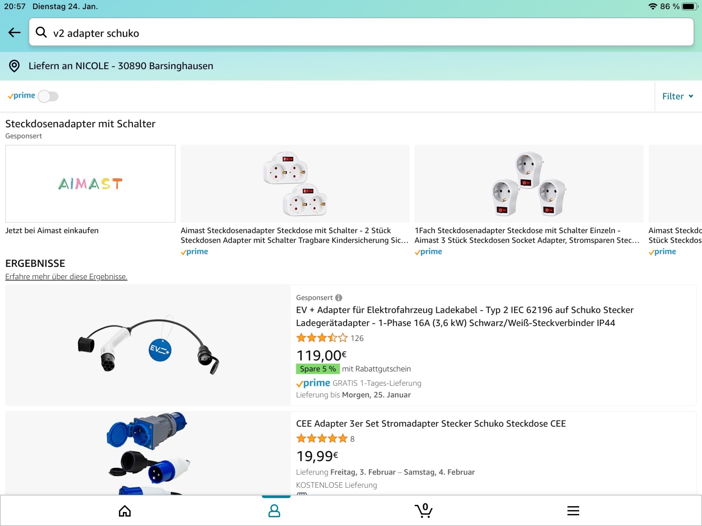702x526 pixels.
Task: Select the Aimast 2 Stück Steckdosenadapter image
Action: [x=295, y=184]
